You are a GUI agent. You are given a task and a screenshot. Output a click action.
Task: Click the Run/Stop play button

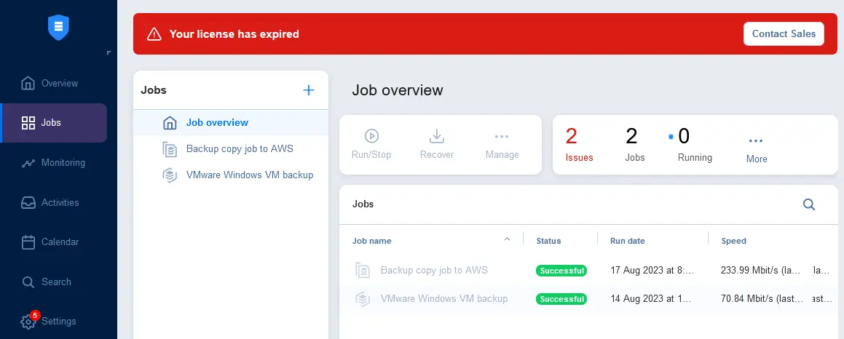click(x=371, y=144)
